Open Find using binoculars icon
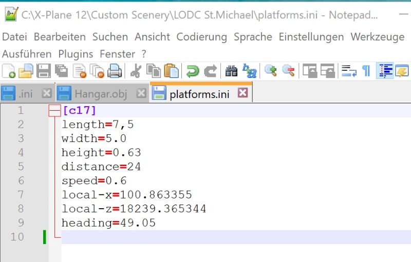This screenshot has width=411, height=262. click(232, 71)
